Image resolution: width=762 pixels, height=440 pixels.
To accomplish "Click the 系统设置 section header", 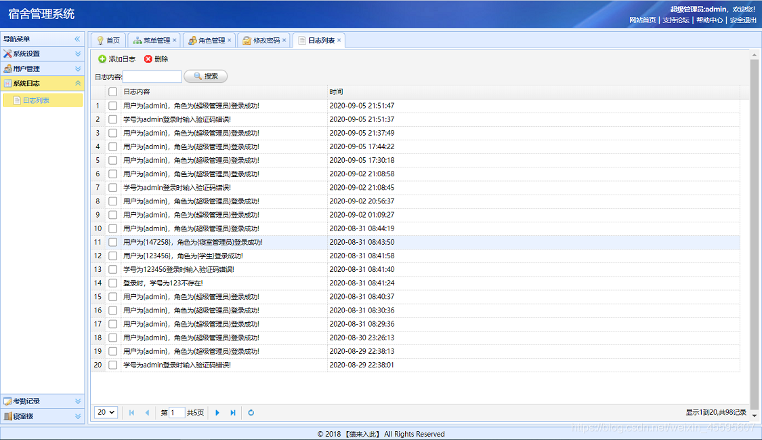I will click(42, 54).
